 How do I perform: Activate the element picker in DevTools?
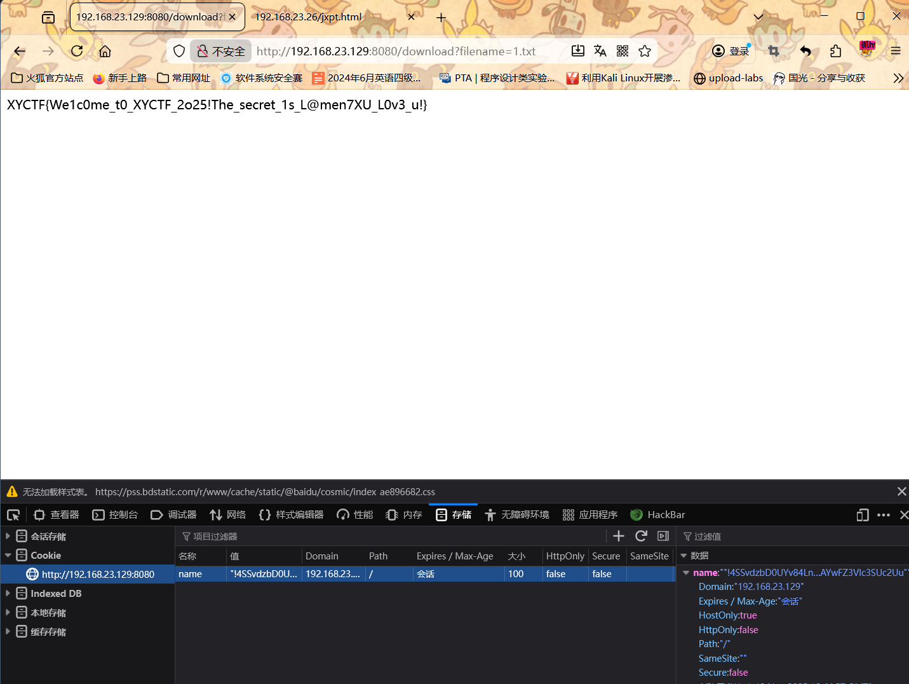pyautogui.click(x=13, y=515)
